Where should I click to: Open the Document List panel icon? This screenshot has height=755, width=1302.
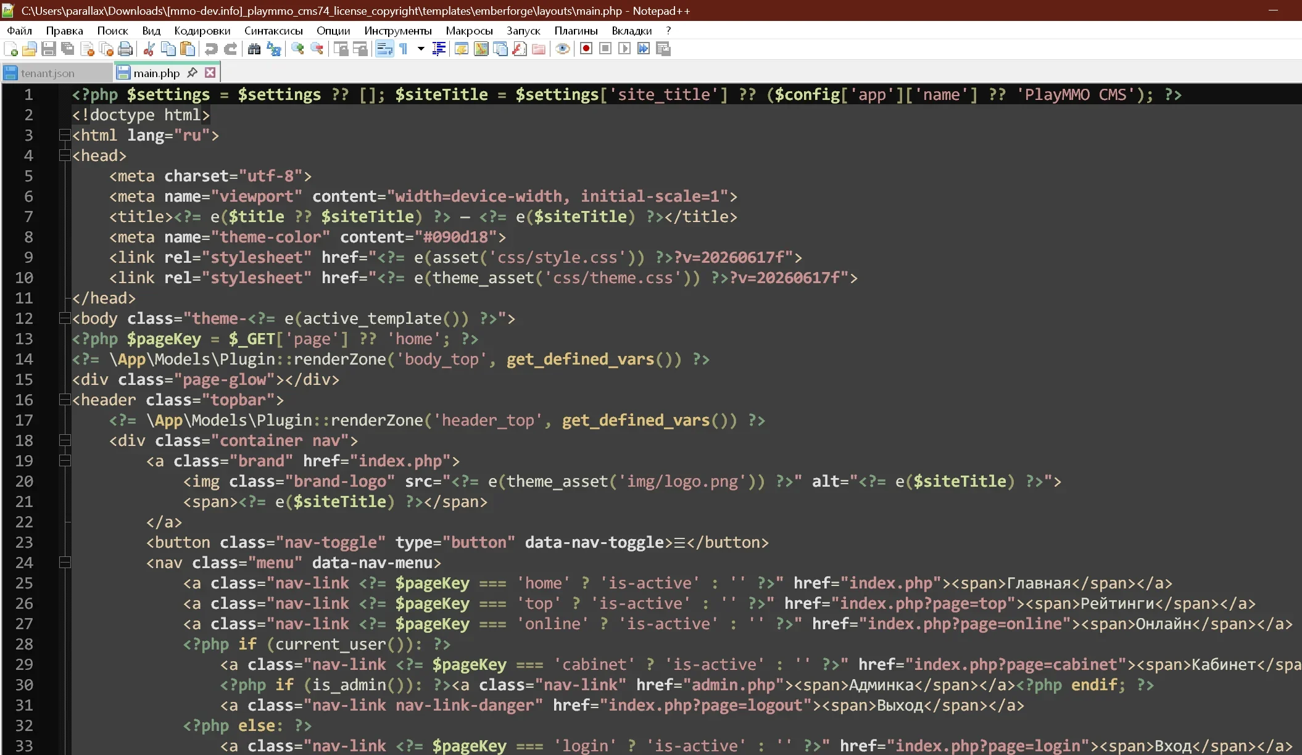coord(500,49)
